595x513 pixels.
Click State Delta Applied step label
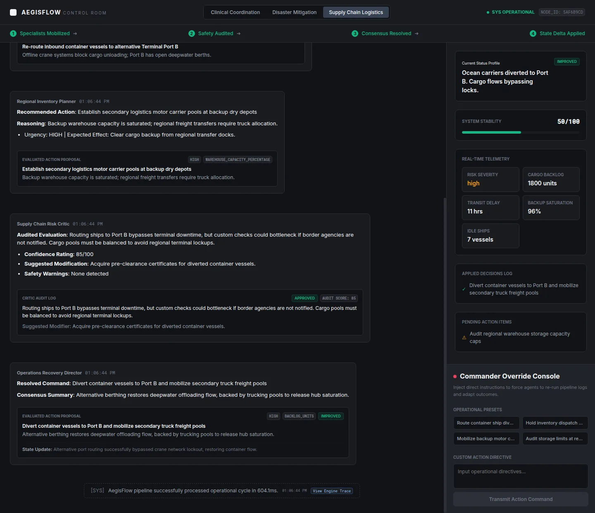pos(562,34)
